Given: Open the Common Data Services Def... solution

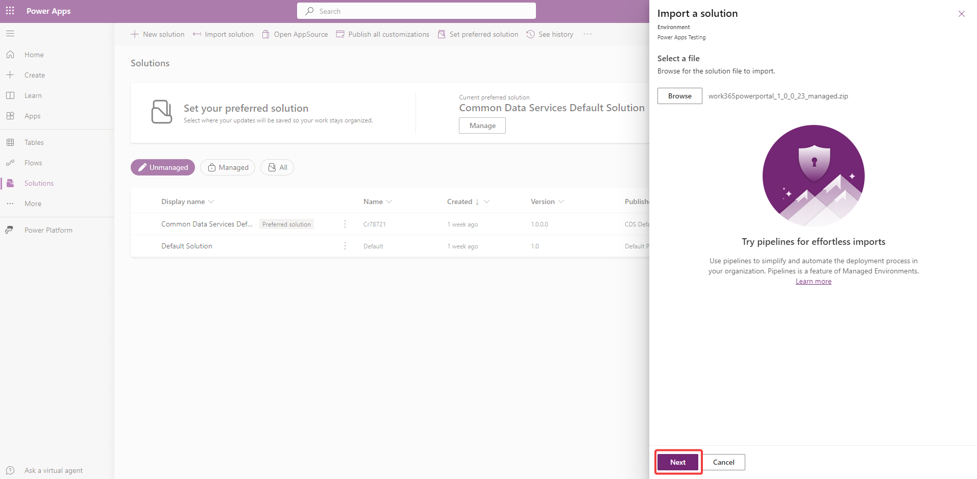Looking at the screenshot, I should [207, 224].
